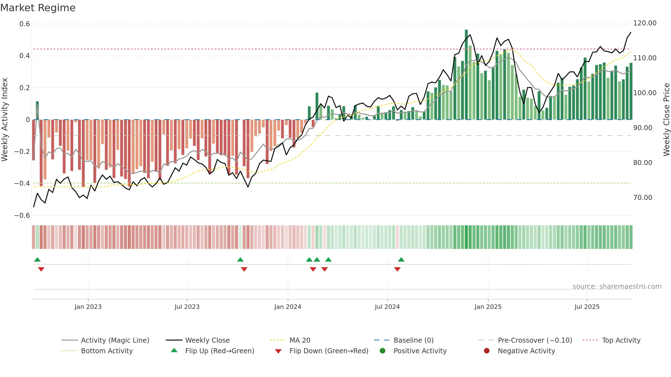Click Flip Up marker just after Jul 2024
The height and width of the screenshot is (377, 671).
tap(401, 259)
